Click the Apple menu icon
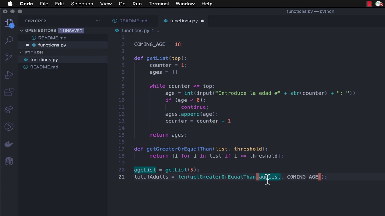 coord(10,4)
